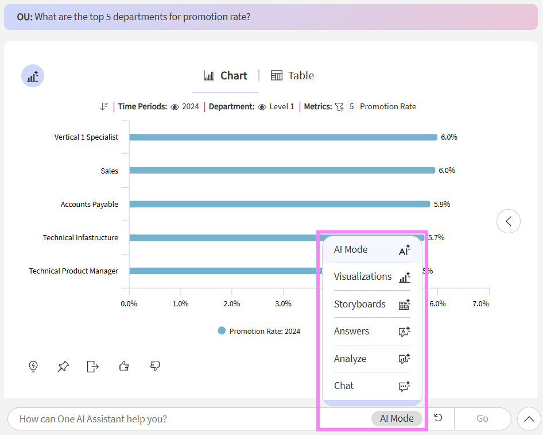This screenshot has width=543, height=435.
Task: Switch to the Table tab
Action: click(x=293, y=76)
